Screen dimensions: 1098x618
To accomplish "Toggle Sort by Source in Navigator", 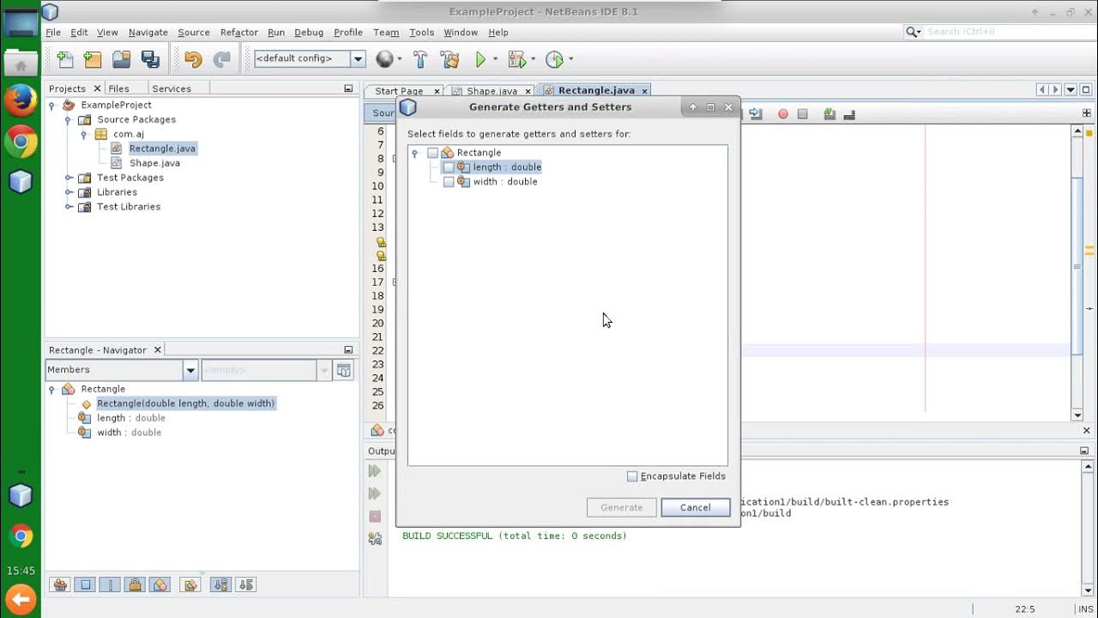I will [245, 585].
